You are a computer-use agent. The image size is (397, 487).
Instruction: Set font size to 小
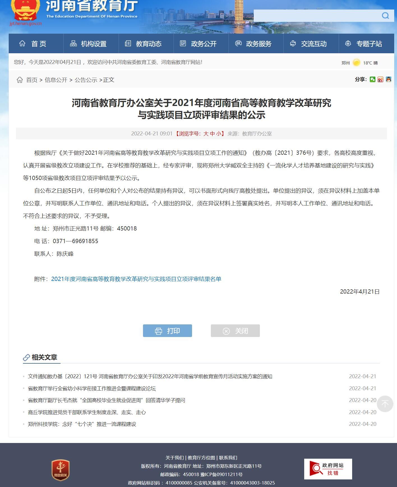219,134
